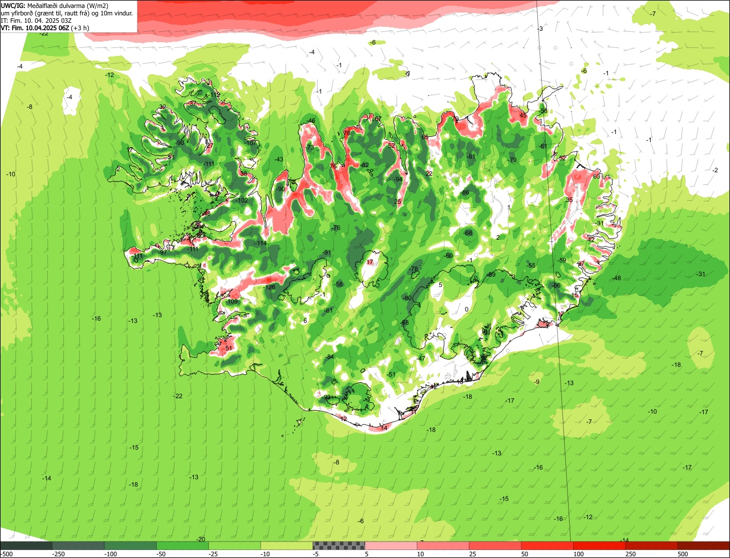Click the "-79" value label

coord(512,160)
